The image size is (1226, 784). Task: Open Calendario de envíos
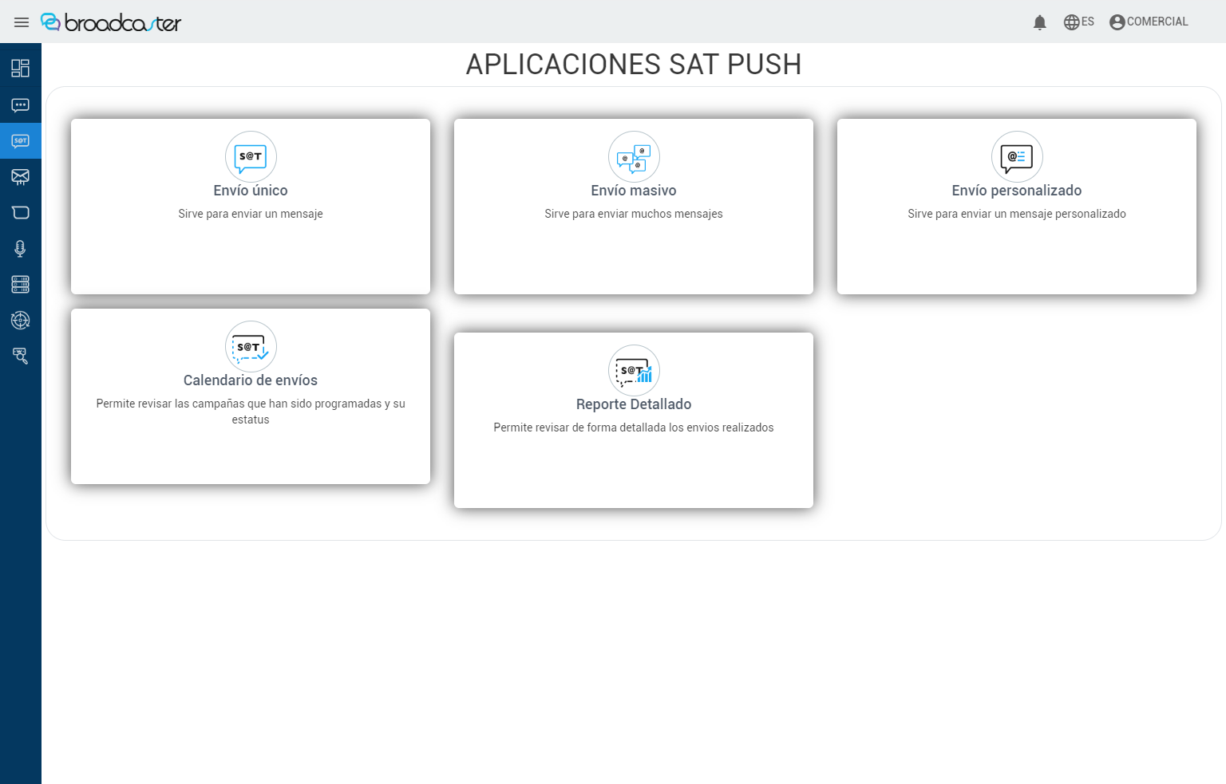[250, 396]
